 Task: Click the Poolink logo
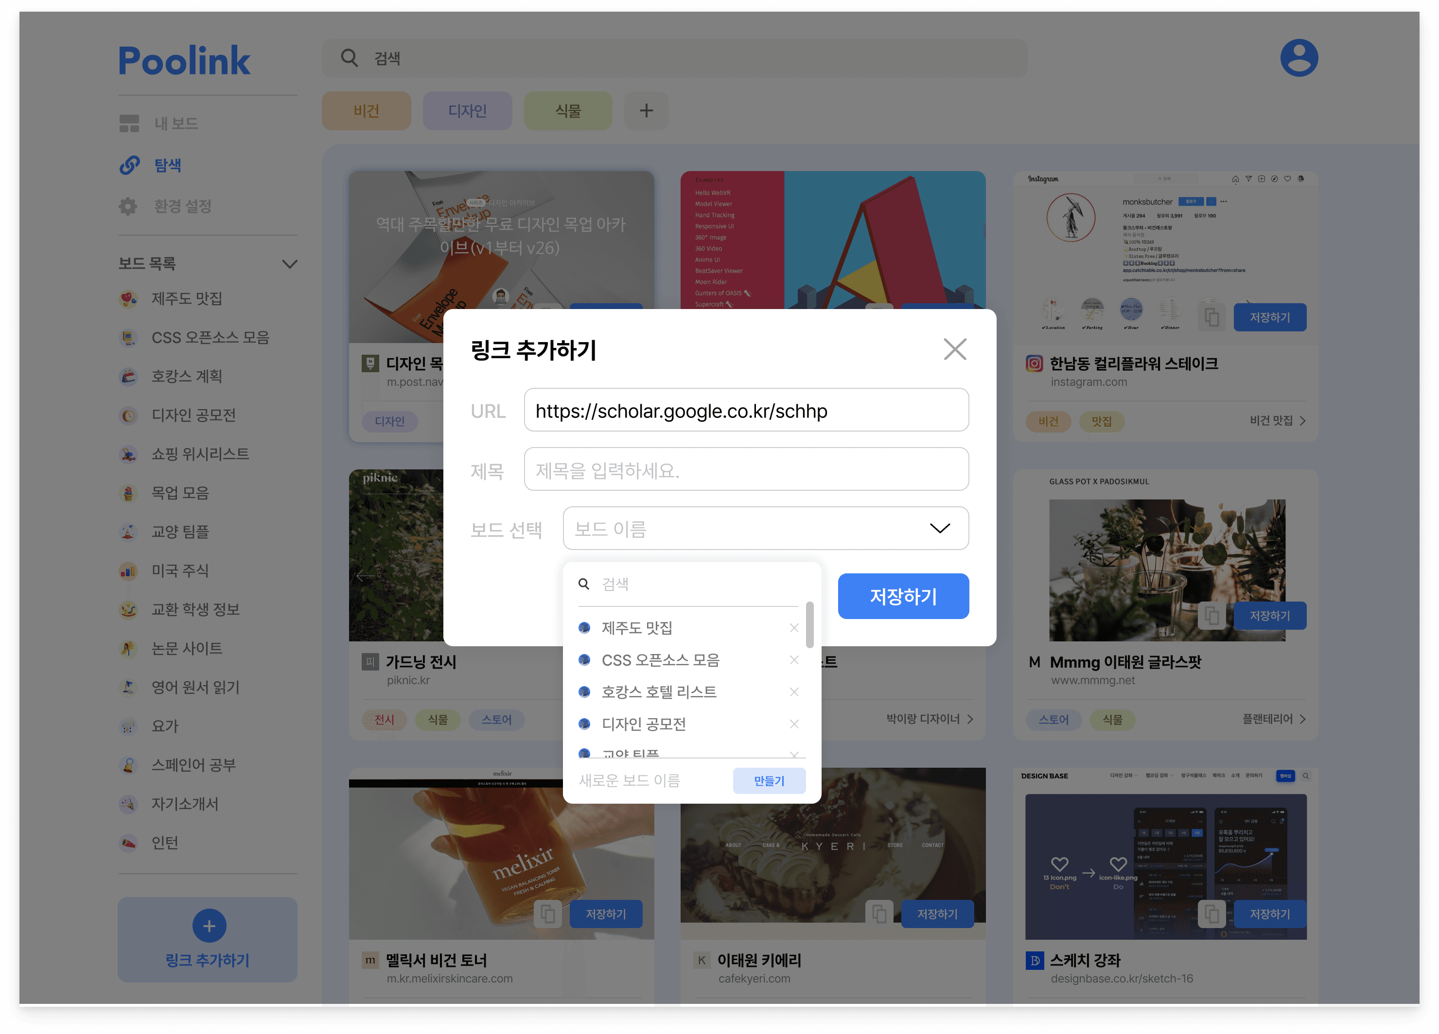point(184,61)
